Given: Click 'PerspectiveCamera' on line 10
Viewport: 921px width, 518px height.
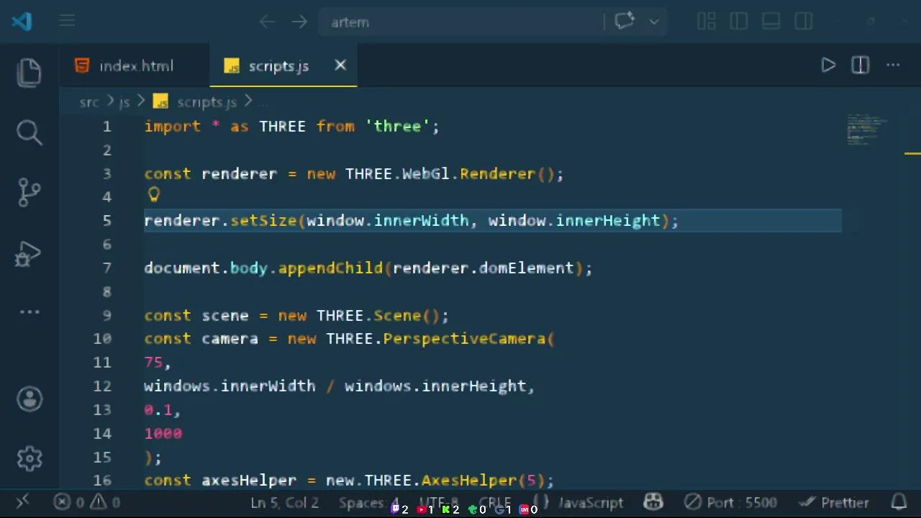Looking at the screenshot, I should [465, 339].
